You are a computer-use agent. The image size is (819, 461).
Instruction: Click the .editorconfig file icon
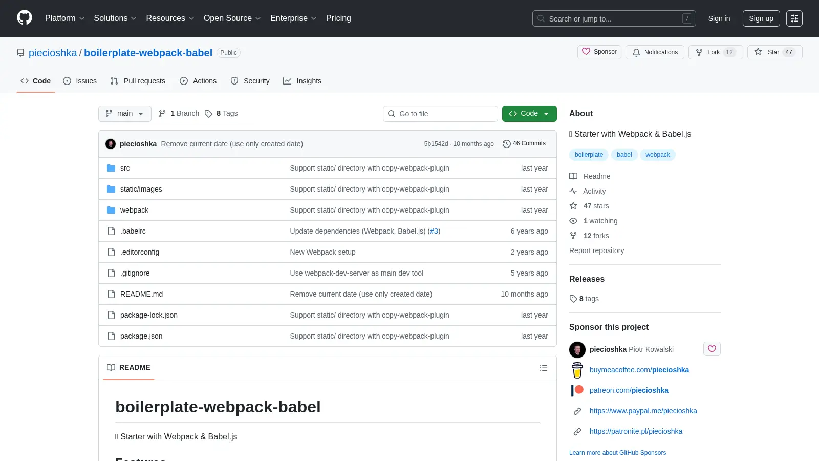[111, 252]
